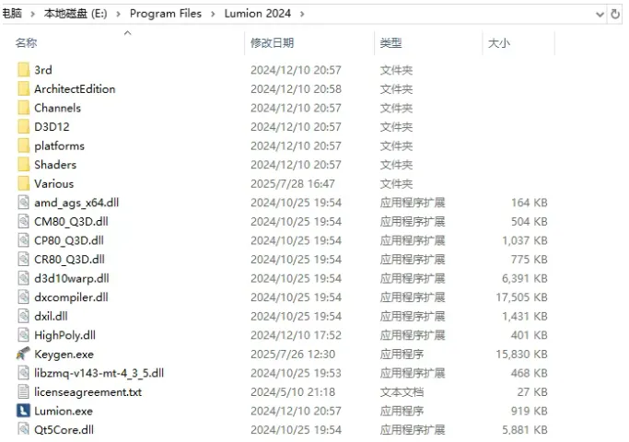
Task: Expand the chevron after 本地磁盘 (E:) breadcrumb
Action: tap(118, 14)
